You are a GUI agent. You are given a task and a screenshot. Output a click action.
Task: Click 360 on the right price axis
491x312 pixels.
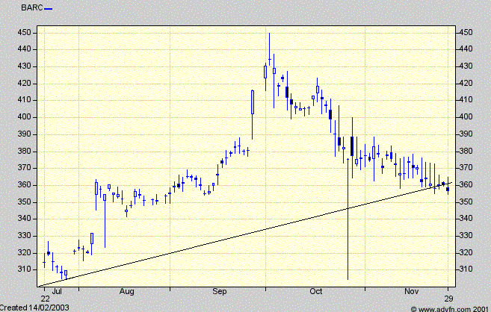coord(466,184)
